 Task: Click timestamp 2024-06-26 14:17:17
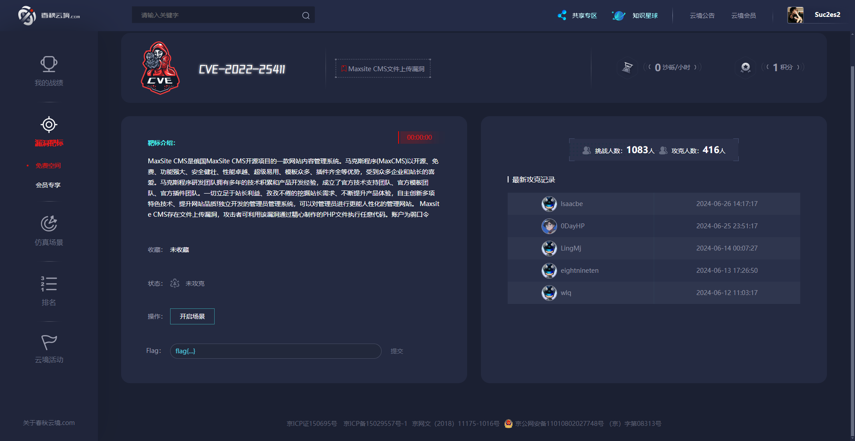tap(727, 204)
